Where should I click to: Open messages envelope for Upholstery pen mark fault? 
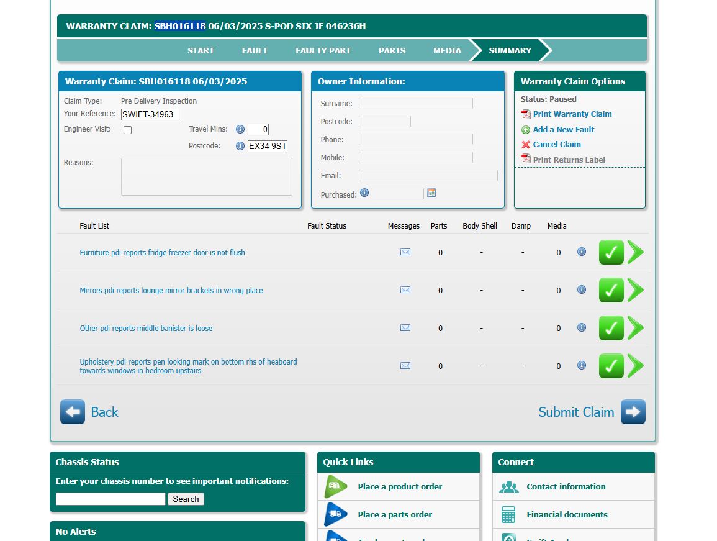coord(405,366)
